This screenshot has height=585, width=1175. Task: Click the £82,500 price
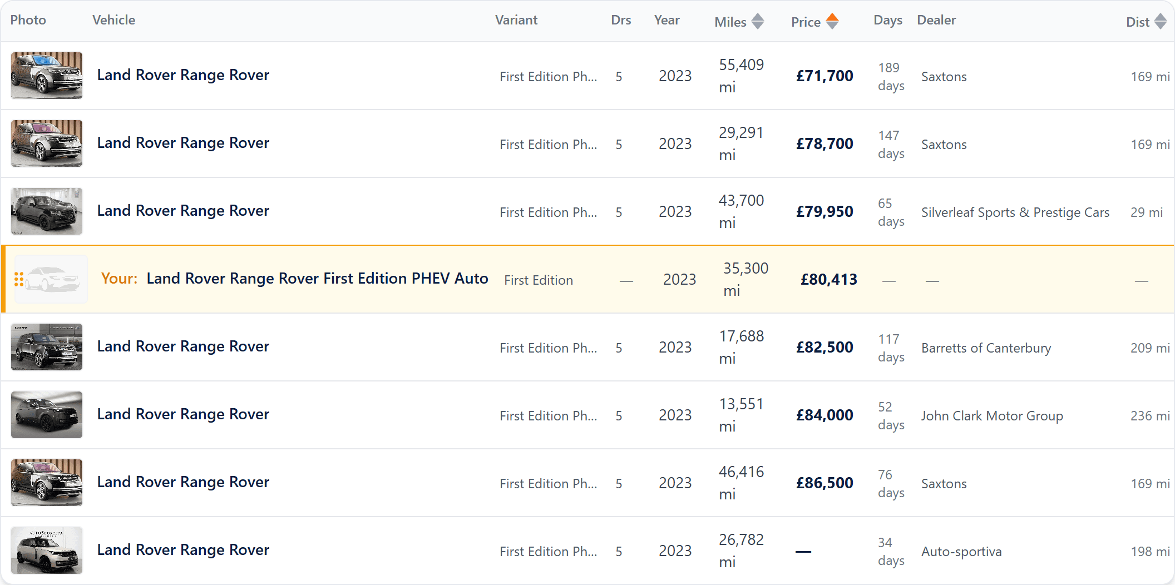tap(825, 347)
